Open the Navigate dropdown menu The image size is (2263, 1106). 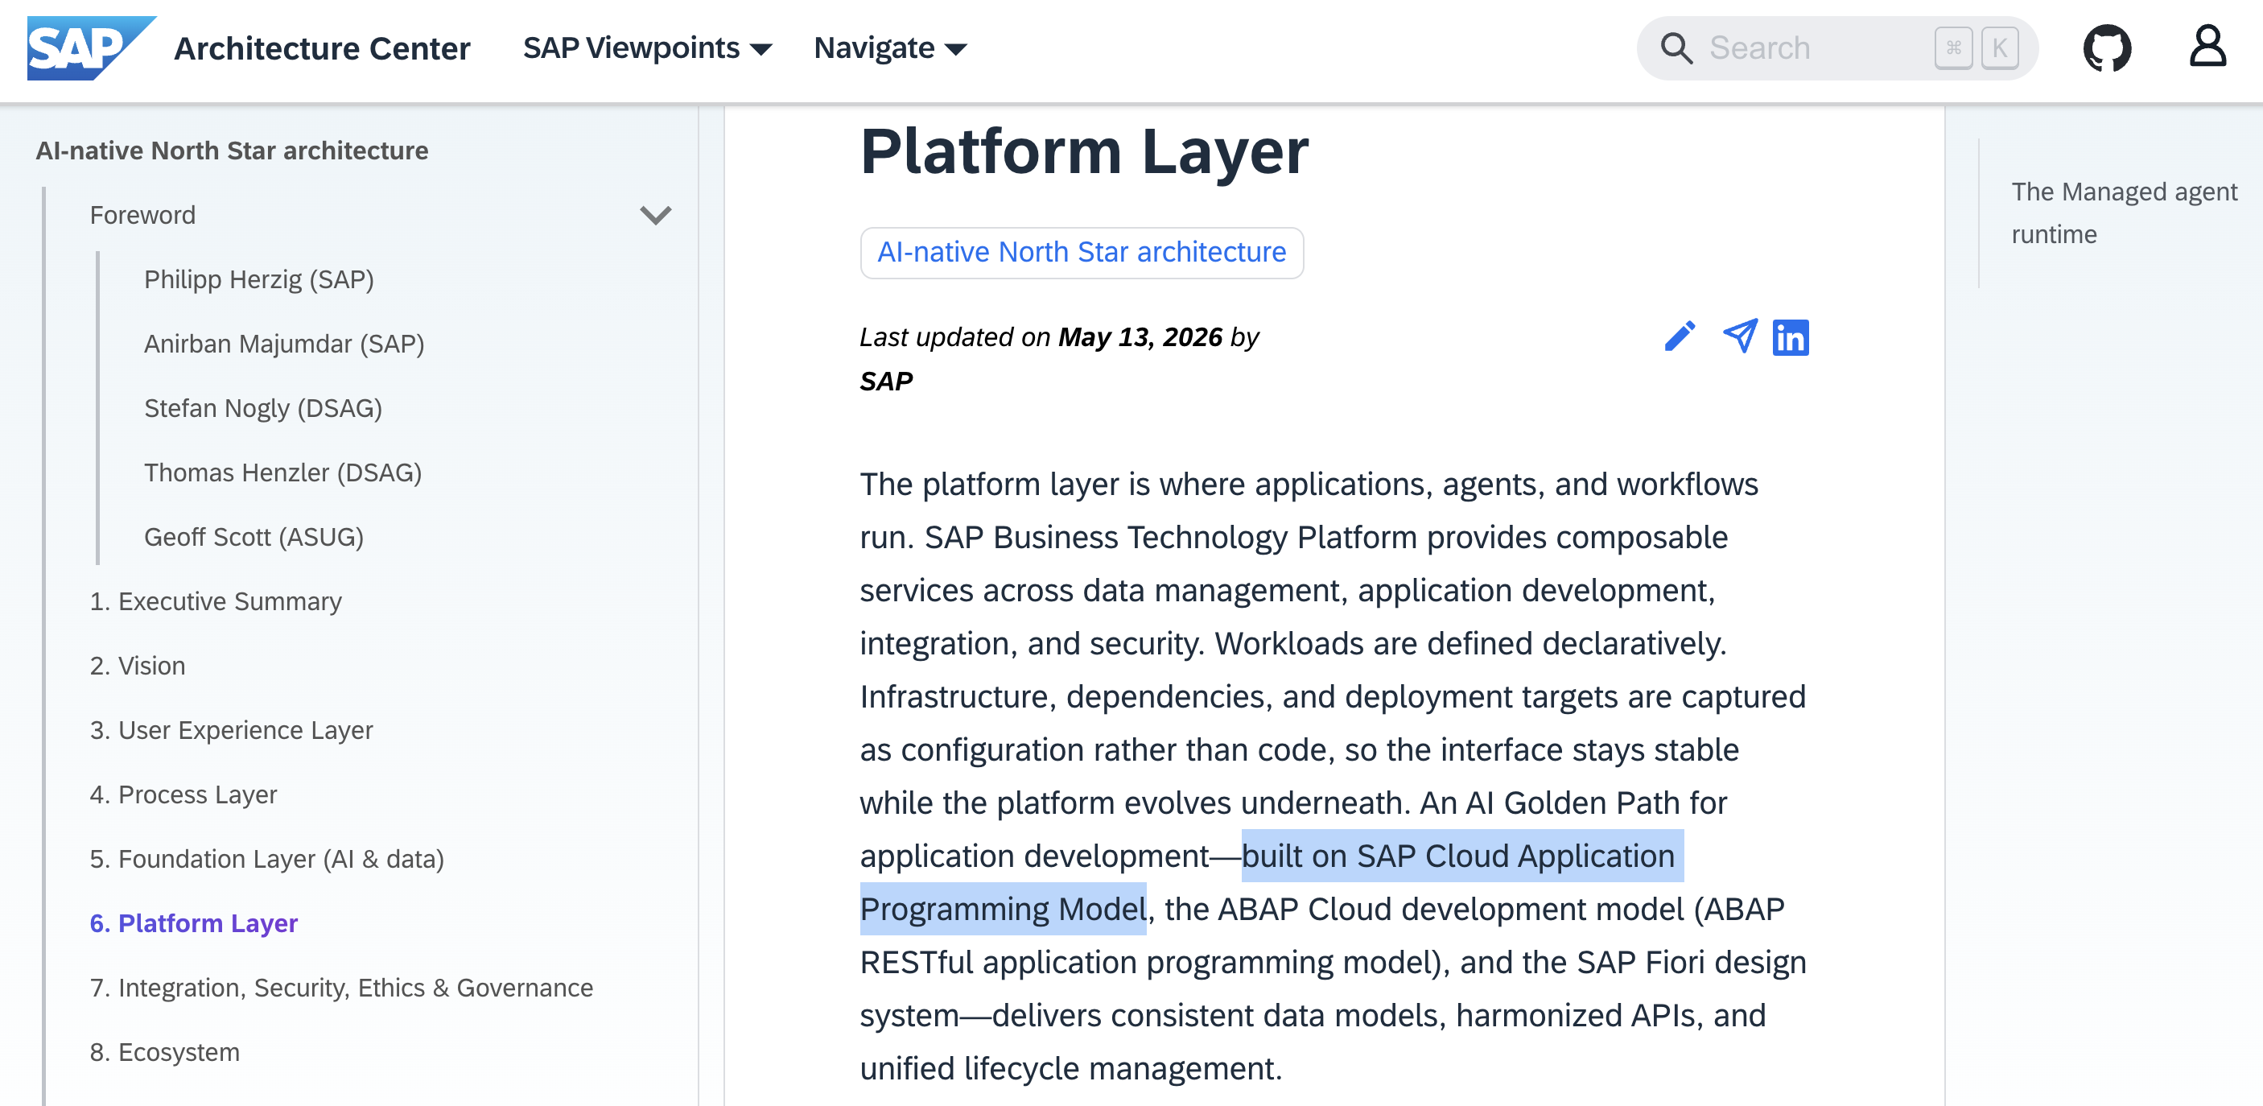(890, 48)
